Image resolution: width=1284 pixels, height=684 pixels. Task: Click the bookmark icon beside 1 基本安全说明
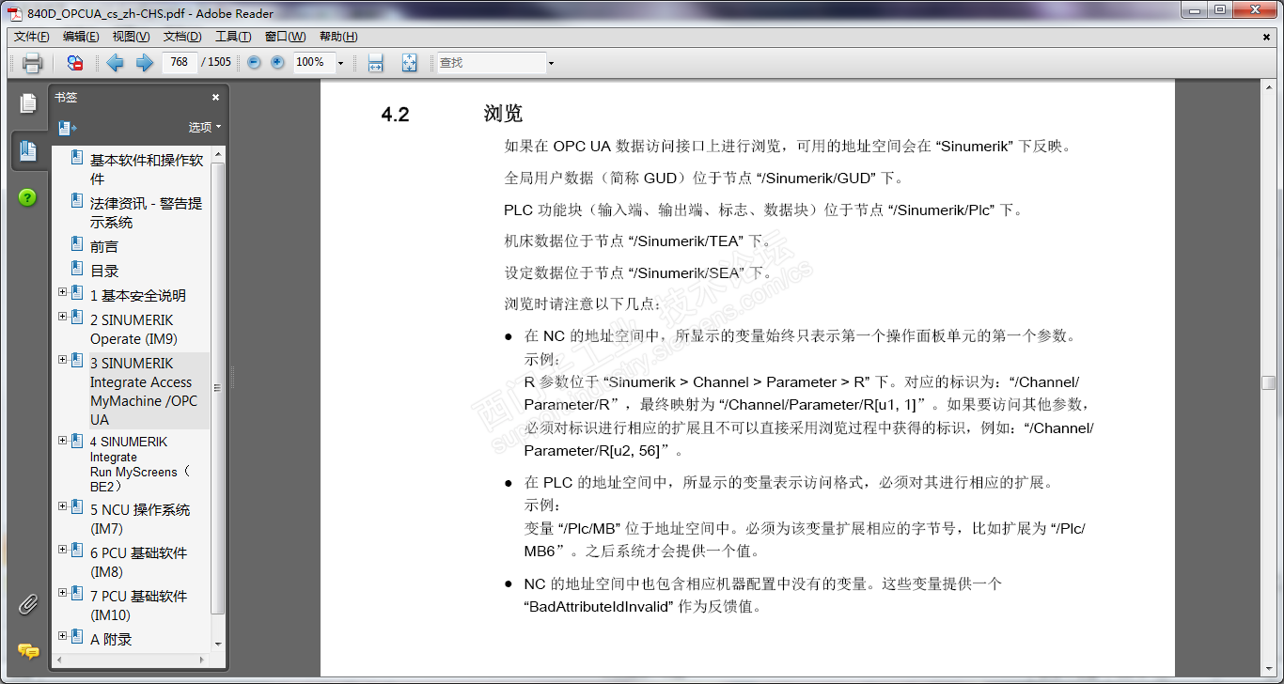tap(78, 294)
